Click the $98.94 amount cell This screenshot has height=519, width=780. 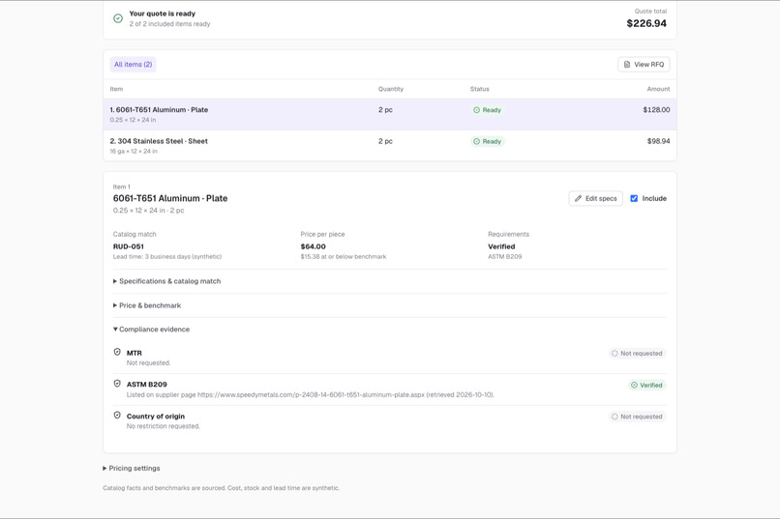point(658,141)
